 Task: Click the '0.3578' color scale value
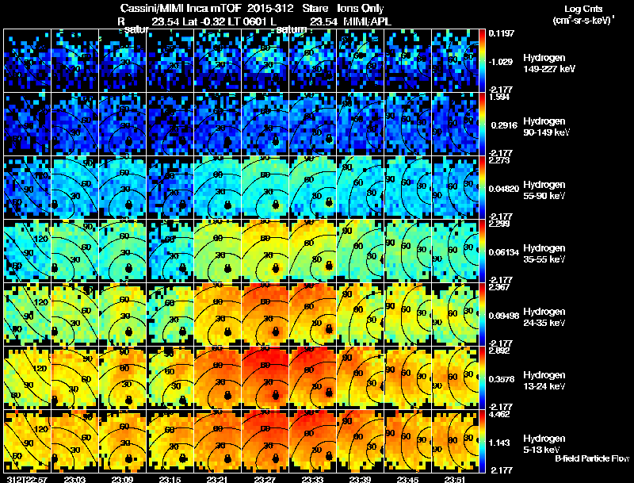(502, 379)
